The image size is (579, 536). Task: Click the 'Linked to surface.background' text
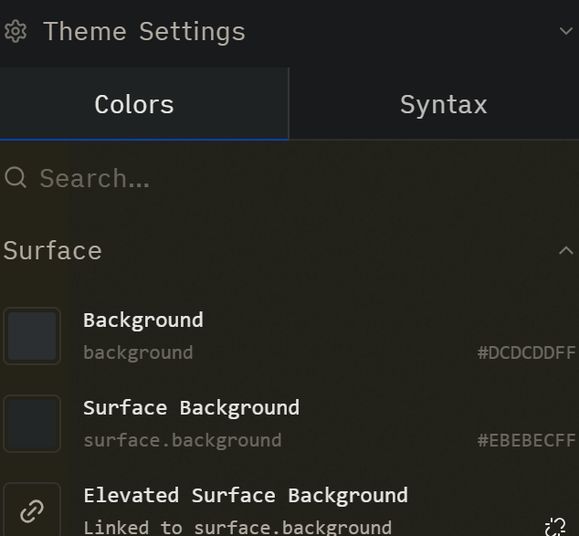(237, 527)
